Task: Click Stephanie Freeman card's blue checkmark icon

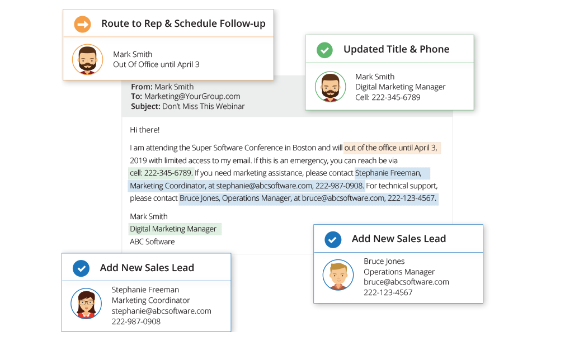Action: 81,268
